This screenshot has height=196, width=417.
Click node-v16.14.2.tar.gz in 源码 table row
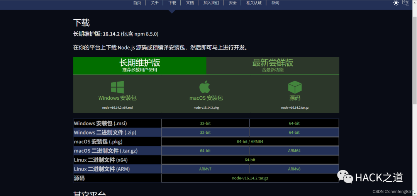click(x=250, y=178)
